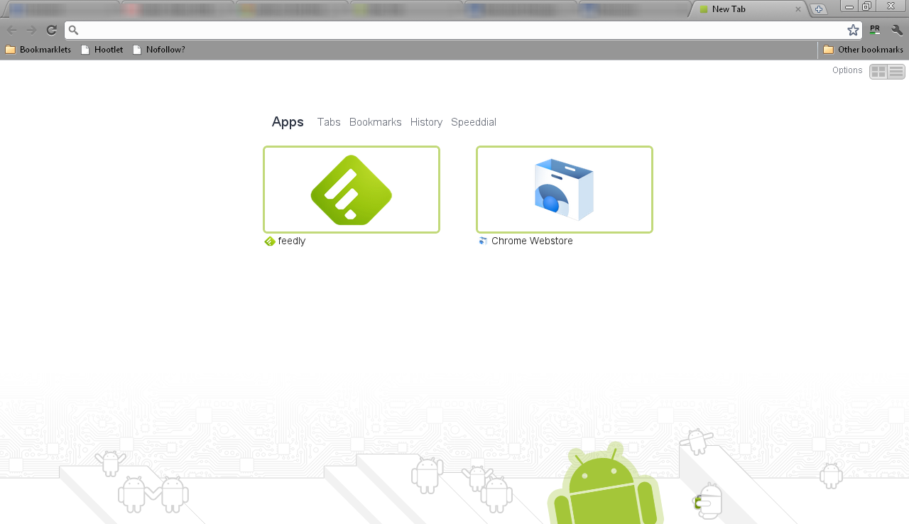Close the New Tab tab

pos(798,9)
